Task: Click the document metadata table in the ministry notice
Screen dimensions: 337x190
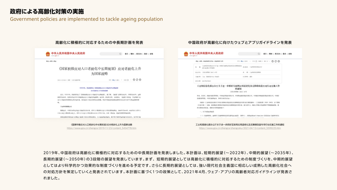Action: (x=237, y=73)
